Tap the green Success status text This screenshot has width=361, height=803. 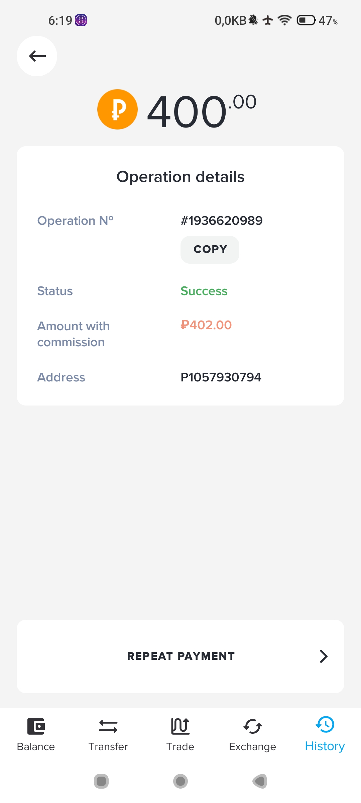(204, 291)
